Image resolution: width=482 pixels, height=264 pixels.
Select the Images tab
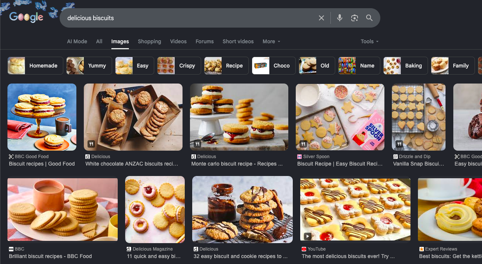click(x=120, y=41)
